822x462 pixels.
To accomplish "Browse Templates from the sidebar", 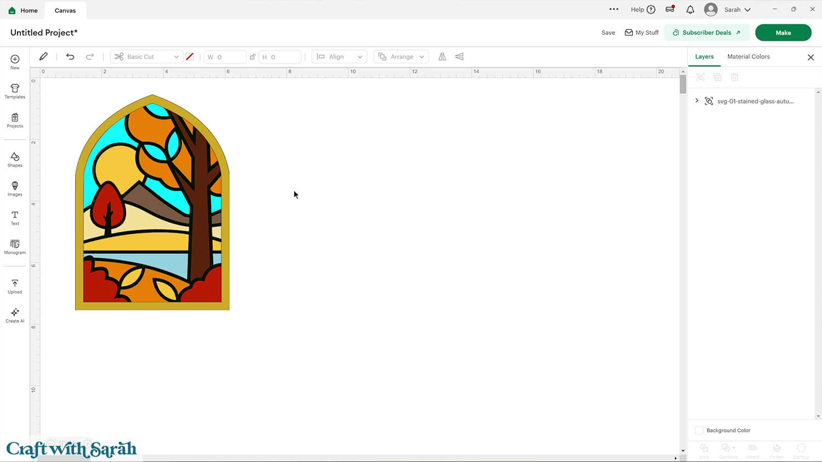I will coord(15,91).
